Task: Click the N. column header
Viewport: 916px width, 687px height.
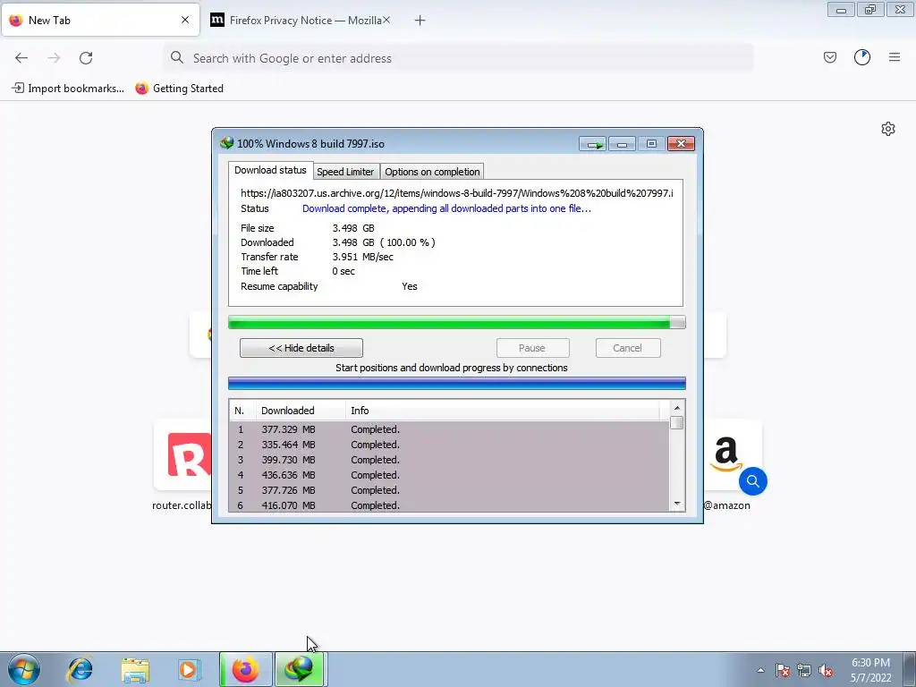Action: pos(242,411)
